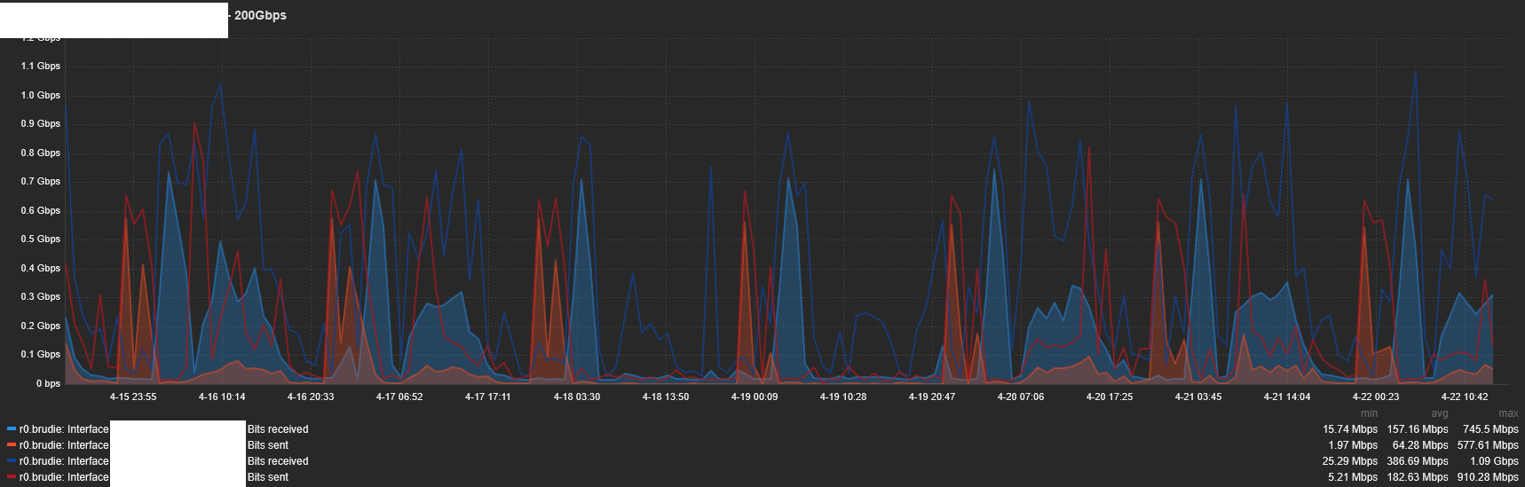
Task: Click the 4-20 07:06 time axis label
Action: (x=1021, y=397)
